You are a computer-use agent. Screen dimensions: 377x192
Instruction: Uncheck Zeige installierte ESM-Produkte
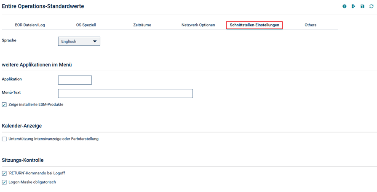(4, 105)
